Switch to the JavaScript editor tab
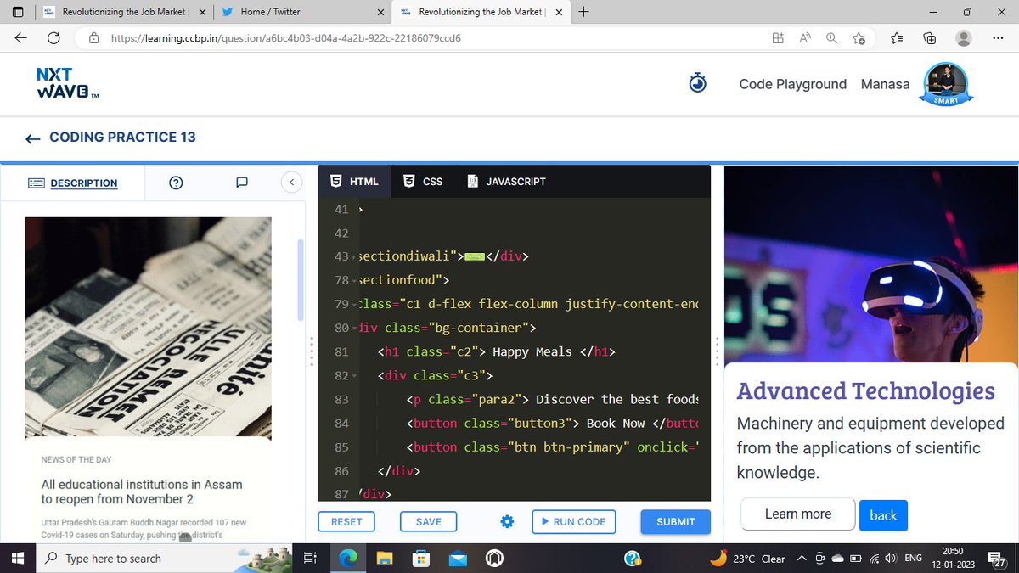Viewport: 1019px width, 573px height. point(506,182)
